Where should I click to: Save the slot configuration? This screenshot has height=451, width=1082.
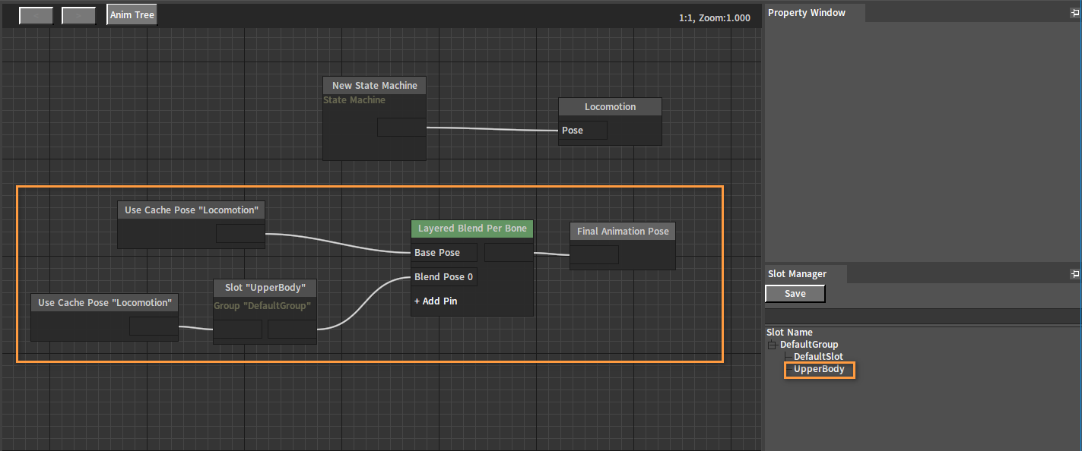(795, 294)
